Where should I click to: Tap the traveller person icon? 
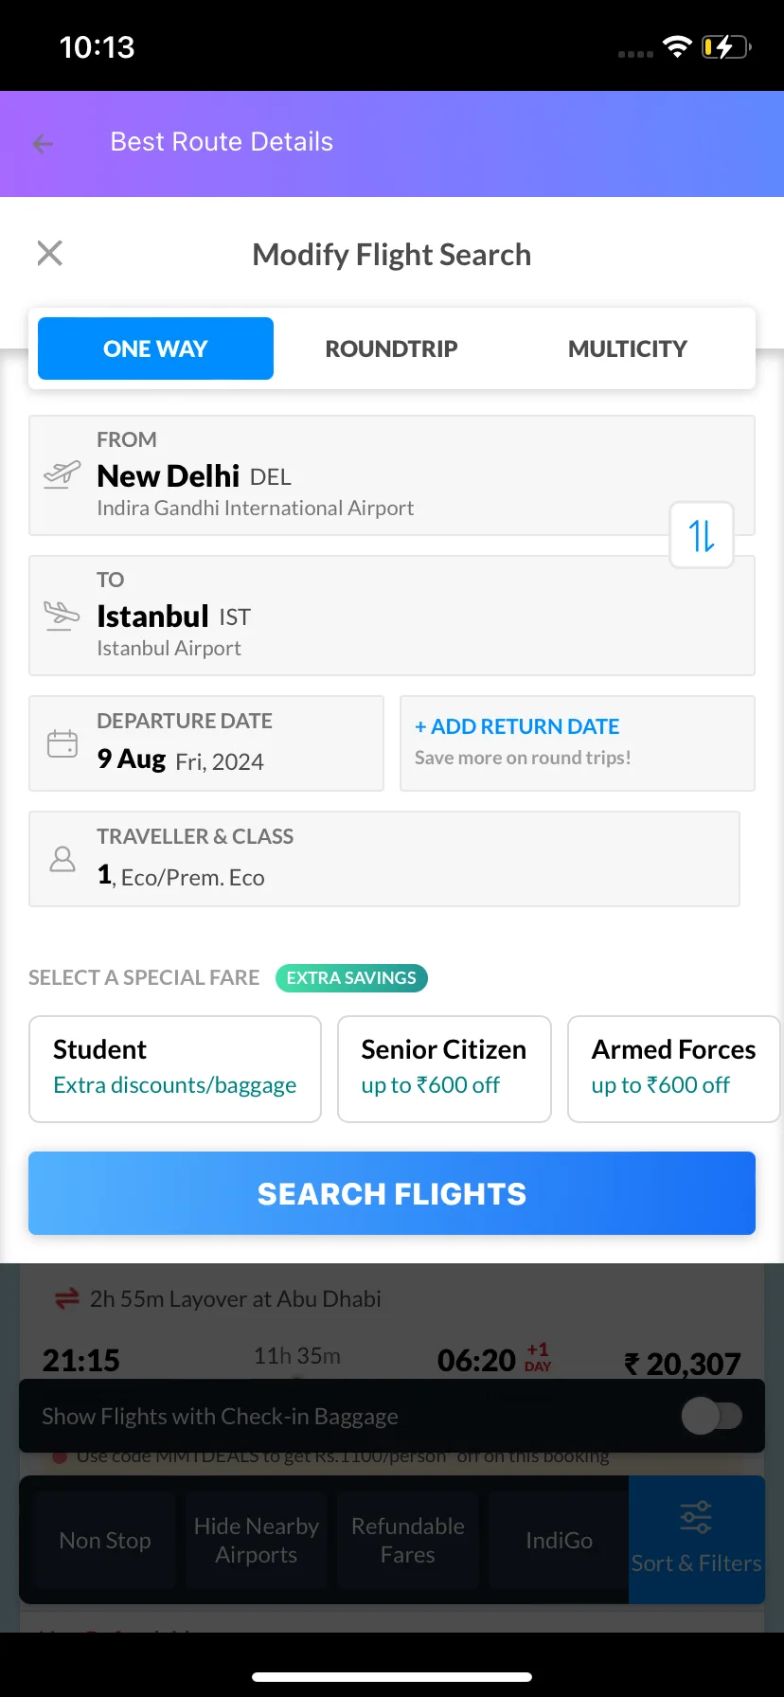62,859
